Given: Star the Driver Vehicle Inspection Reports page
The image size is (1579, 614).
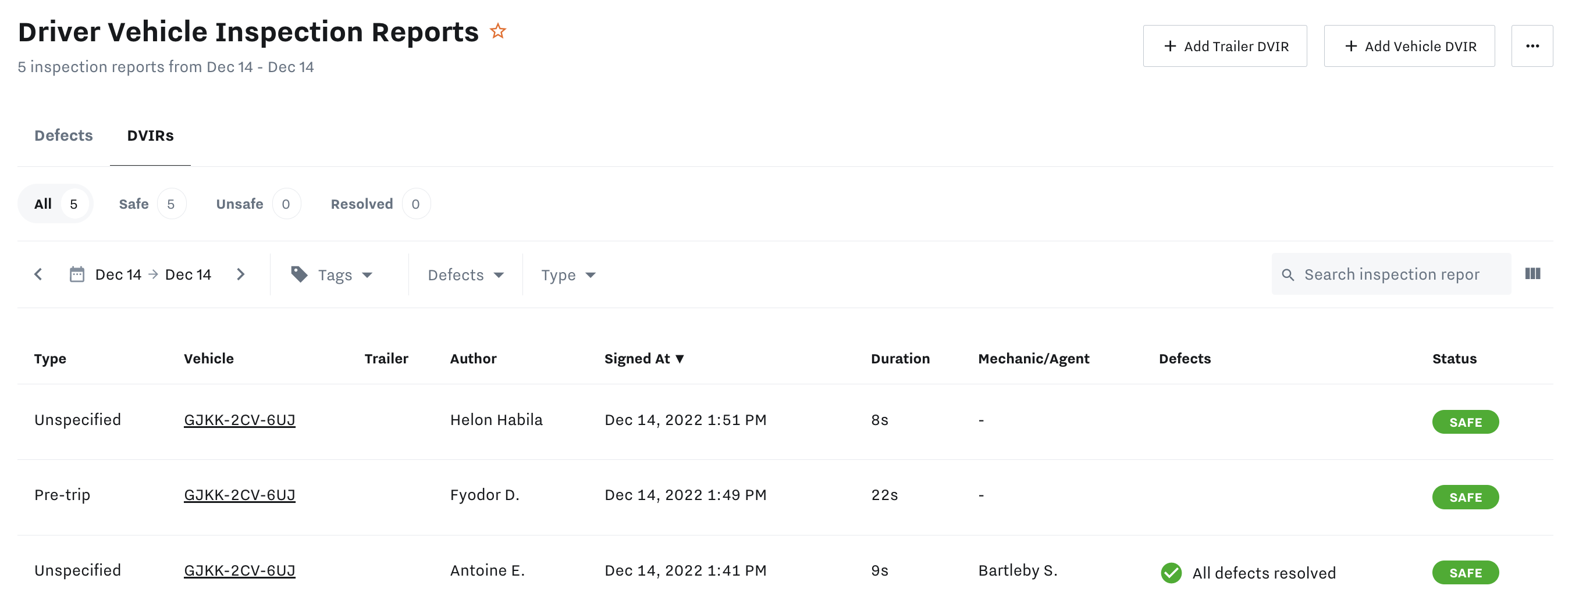Looking at the screenshot, I should pyautogui.click(x=498, y=31).
